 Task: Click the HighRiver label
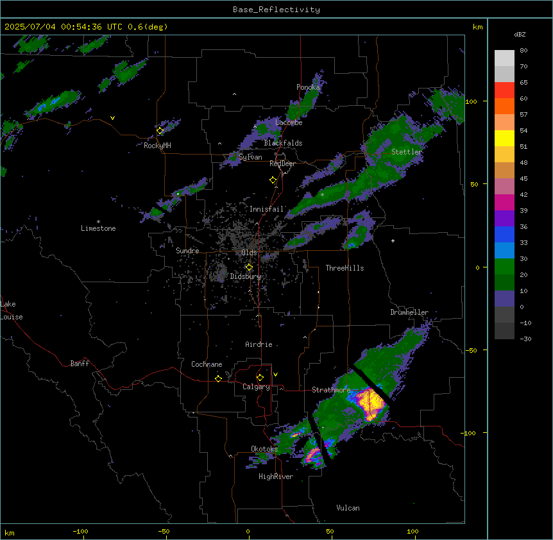coord(276,477)
